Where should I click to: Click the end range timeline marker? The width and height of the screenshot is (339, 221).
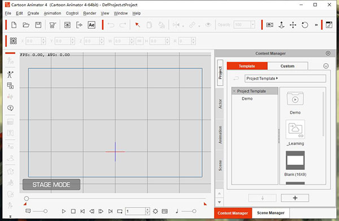coord(205,204)
